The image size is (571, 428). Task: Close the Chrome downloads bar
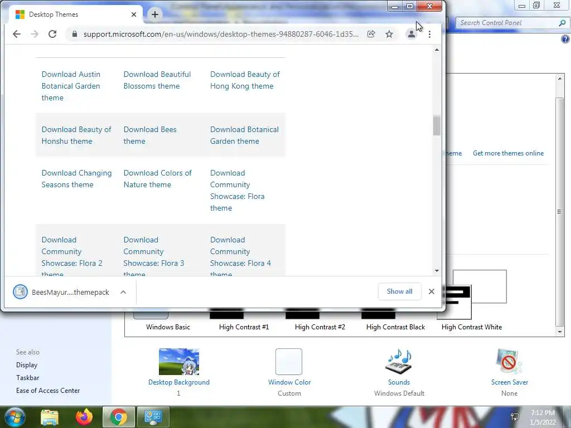(432, 291)
